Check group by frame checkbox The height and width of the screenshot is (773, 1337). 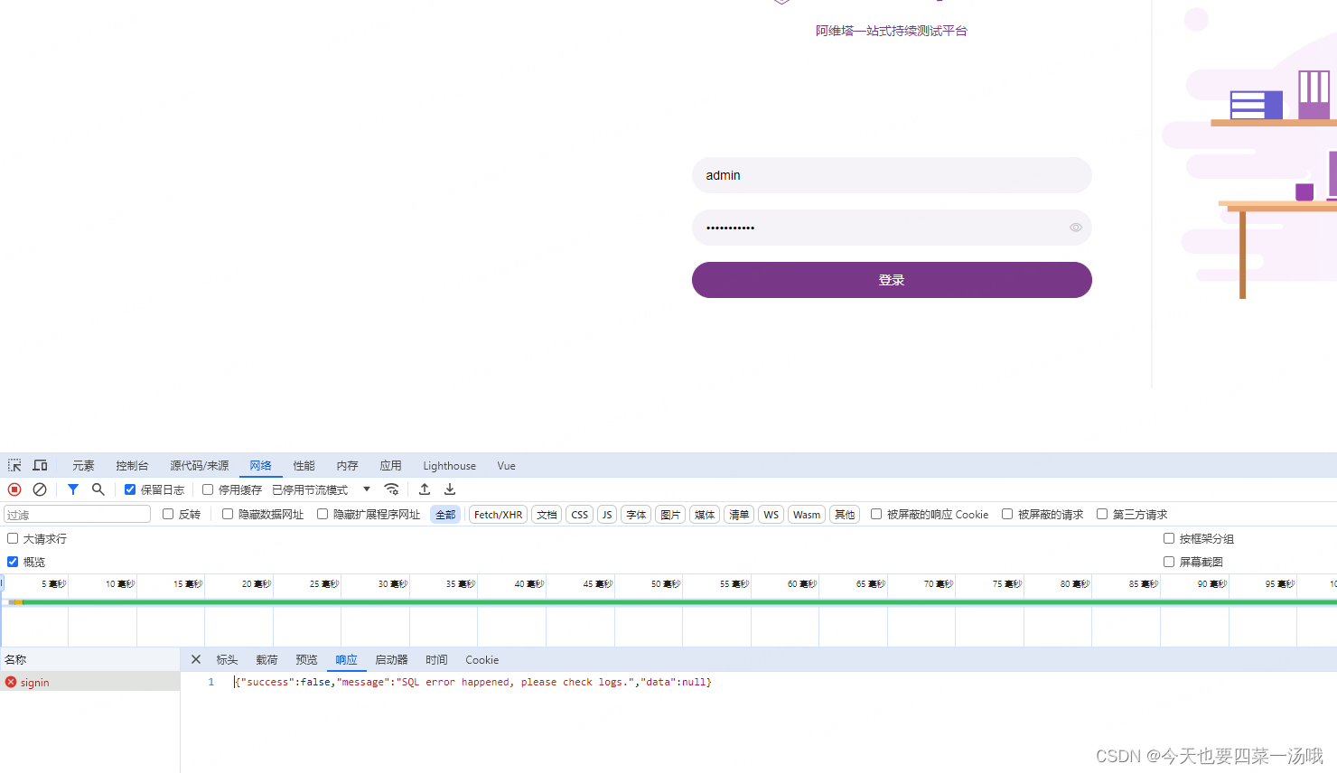point(1169,538)
